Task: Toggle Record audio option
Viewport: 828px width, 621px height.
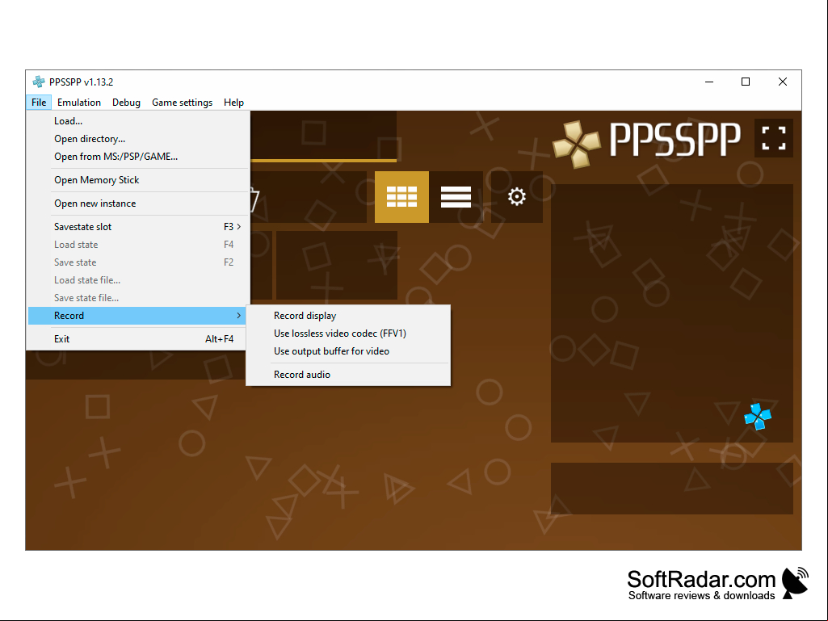Action: [348, 375]
